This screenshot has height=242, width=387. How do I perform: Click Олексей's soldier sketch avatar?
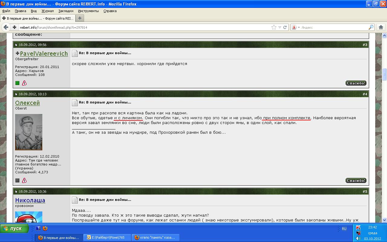[29, 132]
